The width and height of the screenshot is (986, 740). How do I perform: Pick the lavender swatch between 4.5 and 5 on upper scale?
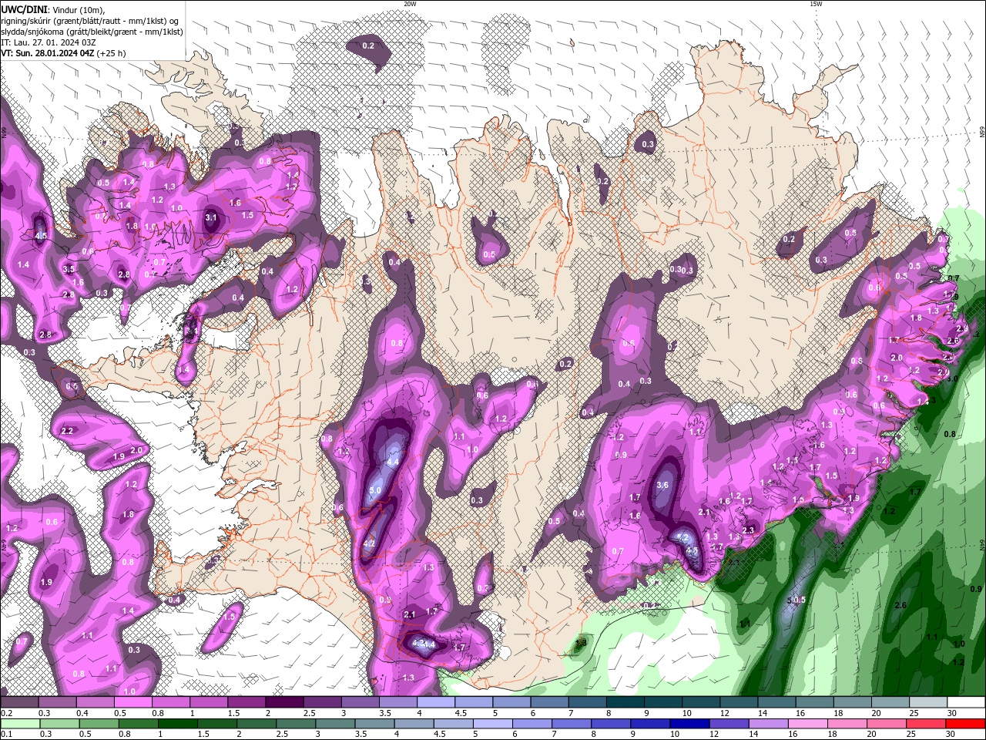pos(473,702)
